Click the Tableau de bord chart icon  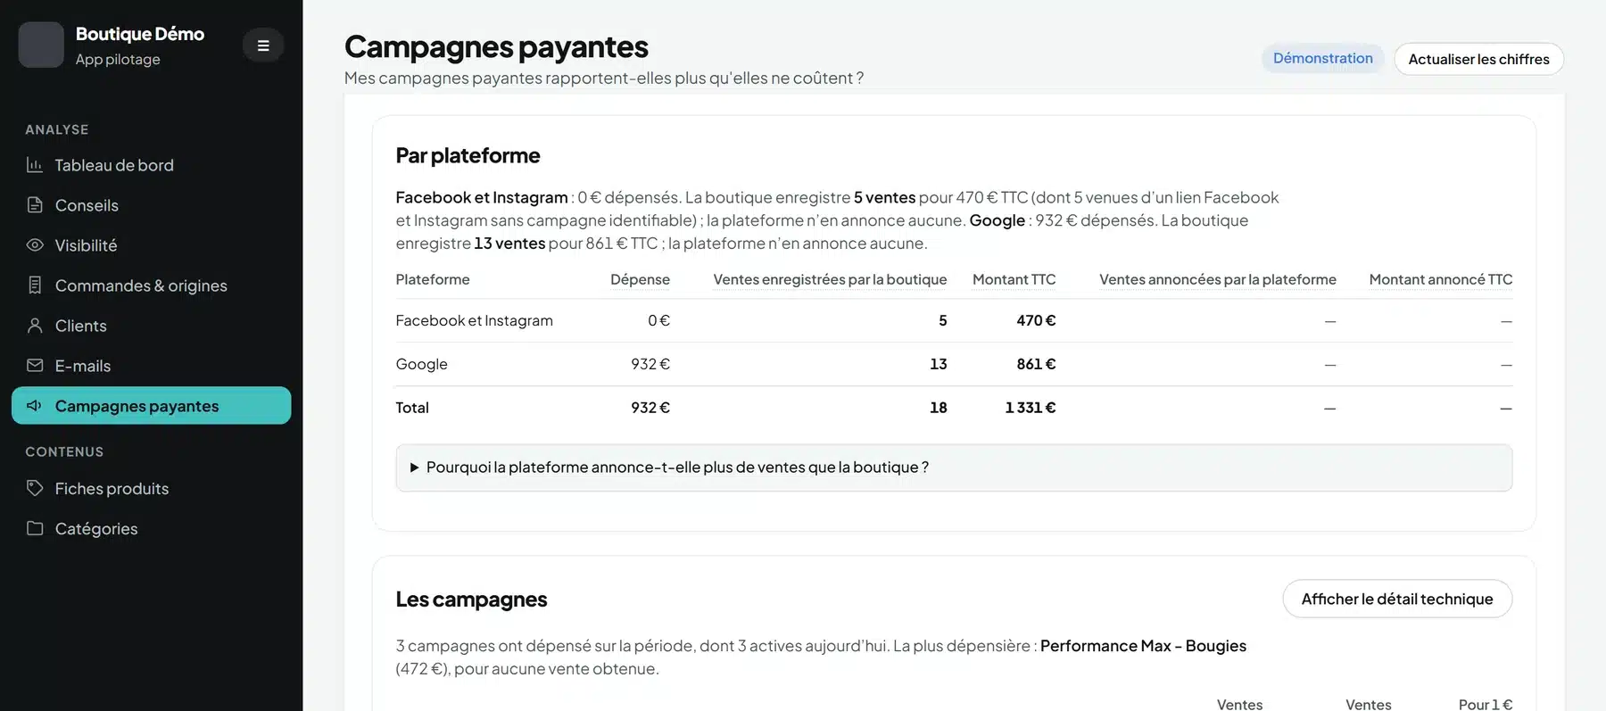click(35, 165)
